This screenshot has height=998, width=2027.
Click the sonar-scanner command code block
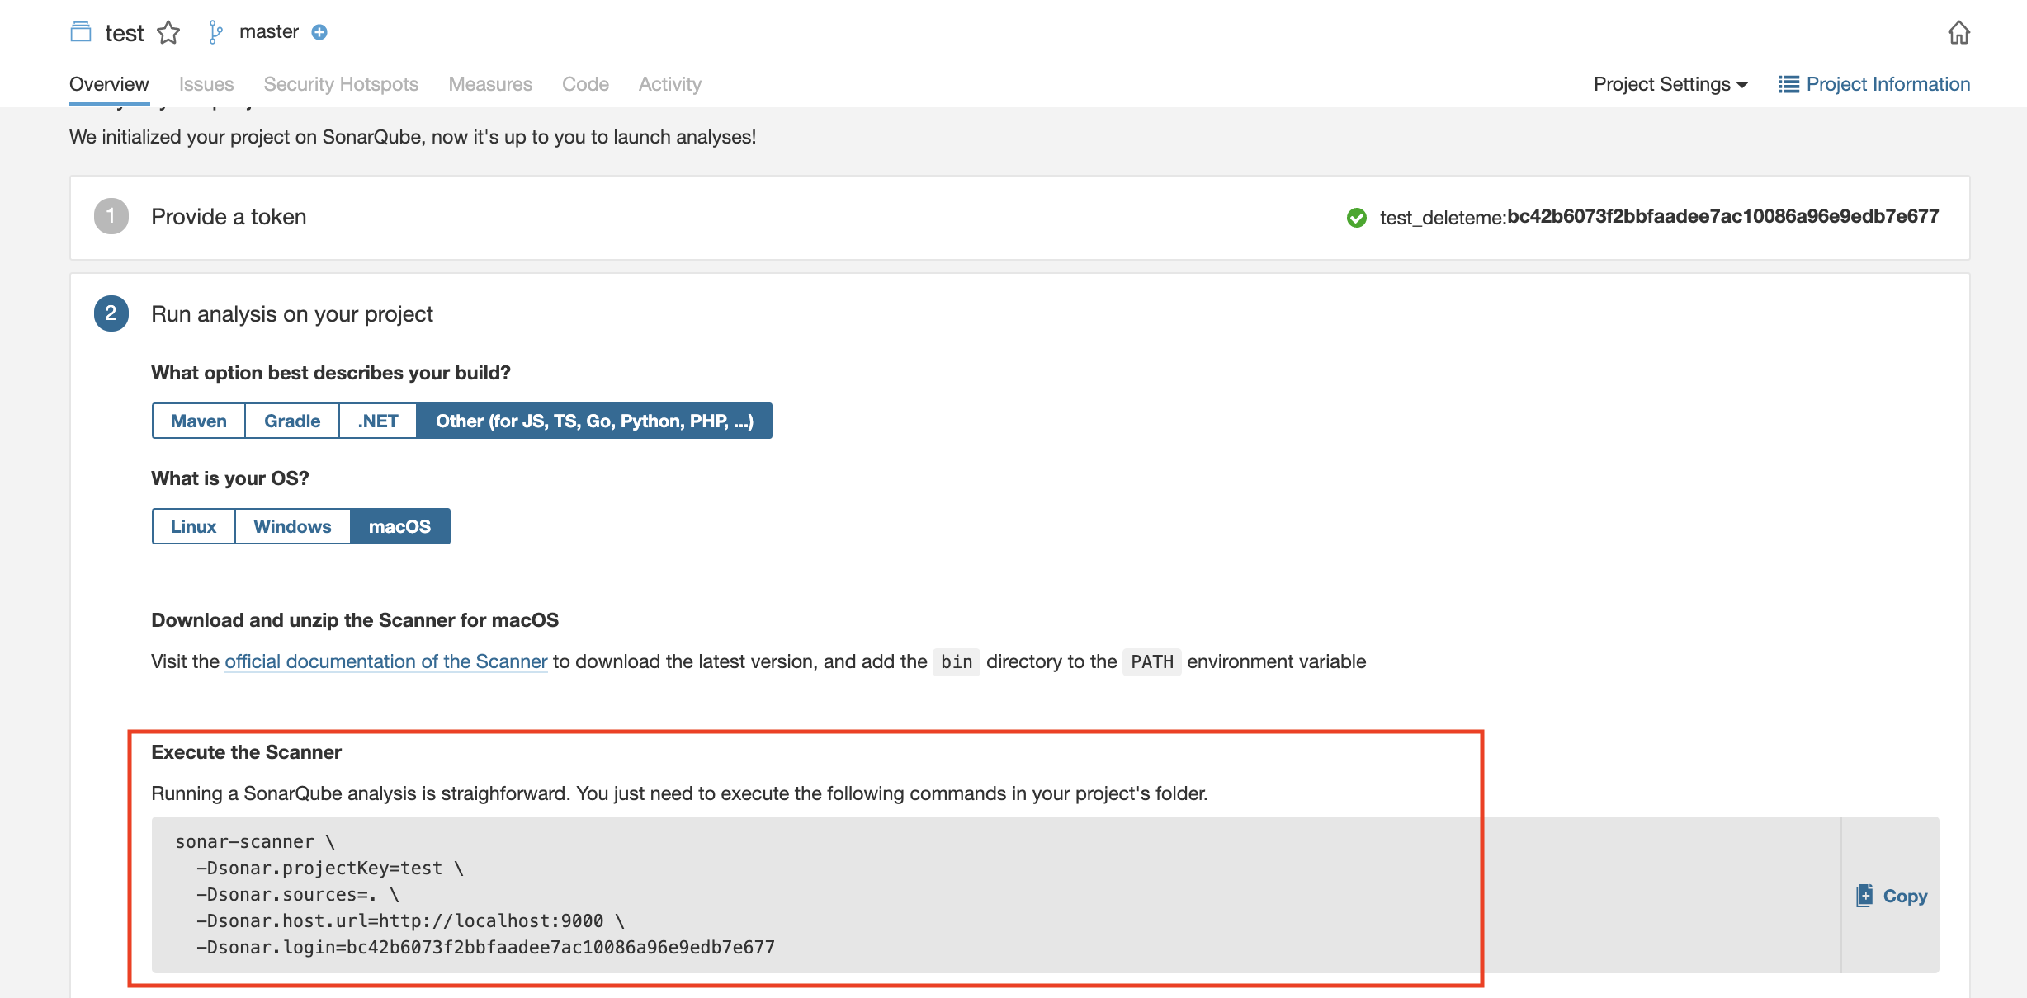pyautogui.click(x=996, y=895)
